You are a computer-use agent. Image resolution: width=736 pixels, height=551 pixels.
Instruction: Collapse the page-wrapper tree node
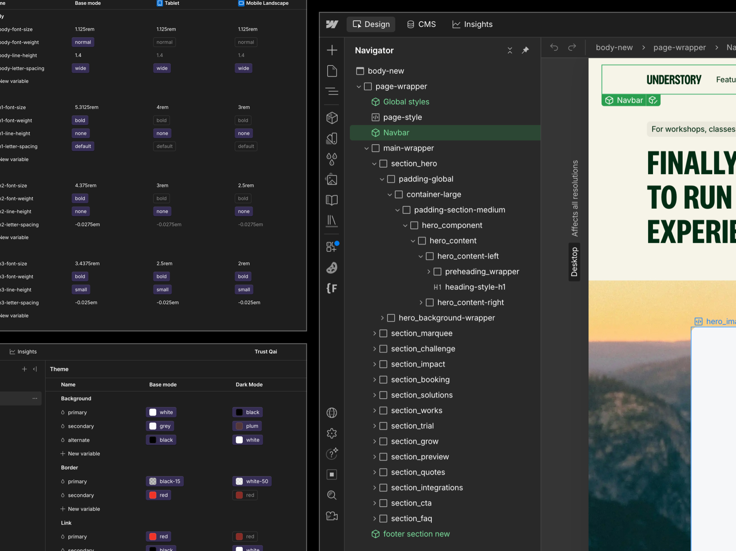tap(359, 87)
